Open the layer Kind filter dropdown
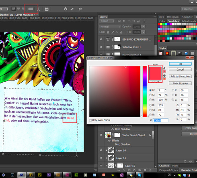Screen dimensions: 197x178 tap(107, 21)
